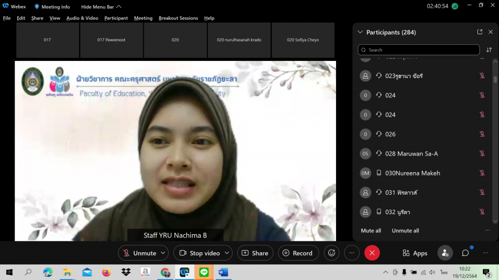Screen dimensions: 499x280
Task: Click the participant Search field
Action: (419, 50)
